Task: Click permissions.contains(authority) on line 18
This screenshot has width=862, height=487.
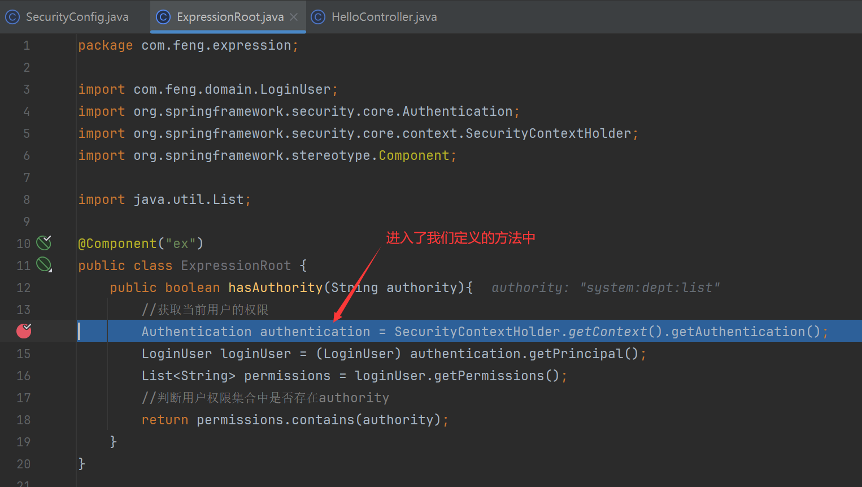Action: click(319, 420)
